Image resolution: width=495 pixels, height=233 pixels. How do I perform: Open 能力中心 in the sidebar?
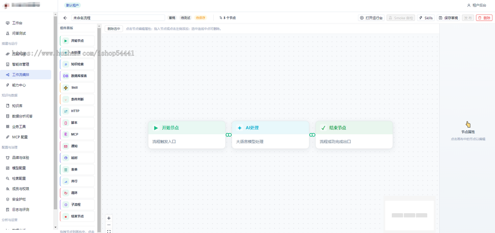pos(26,85)
